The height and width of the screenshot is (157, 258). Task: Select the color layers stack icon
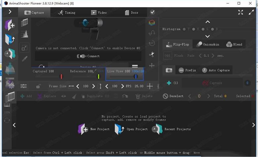(x=152, y=23)
